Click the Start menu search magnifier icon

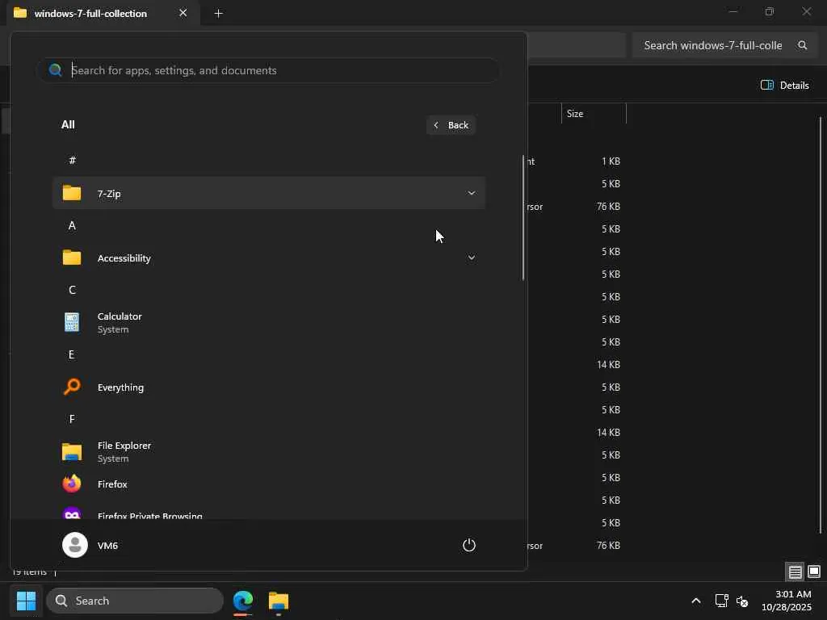point(56,70)
